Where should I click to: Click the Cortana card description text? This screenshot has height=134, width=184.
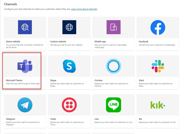coord(111,85)
